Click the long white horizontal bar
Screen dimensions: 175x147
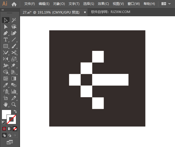pyautogui.click(x=110, y=80)
